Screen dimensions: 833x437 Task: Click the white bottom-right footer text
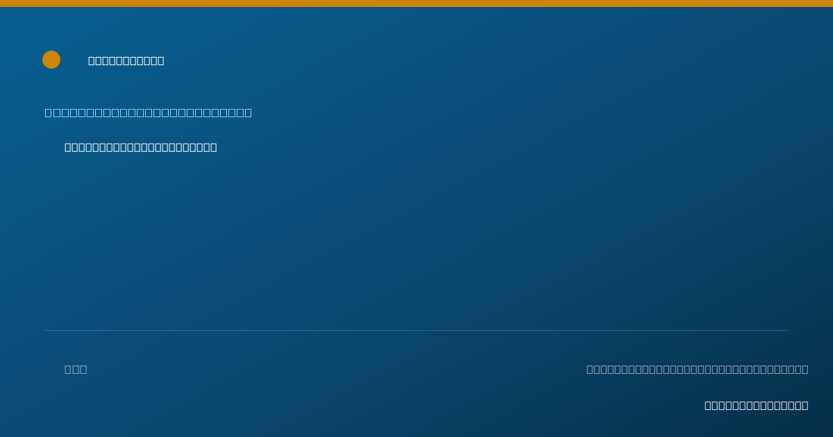coord(757,405)
